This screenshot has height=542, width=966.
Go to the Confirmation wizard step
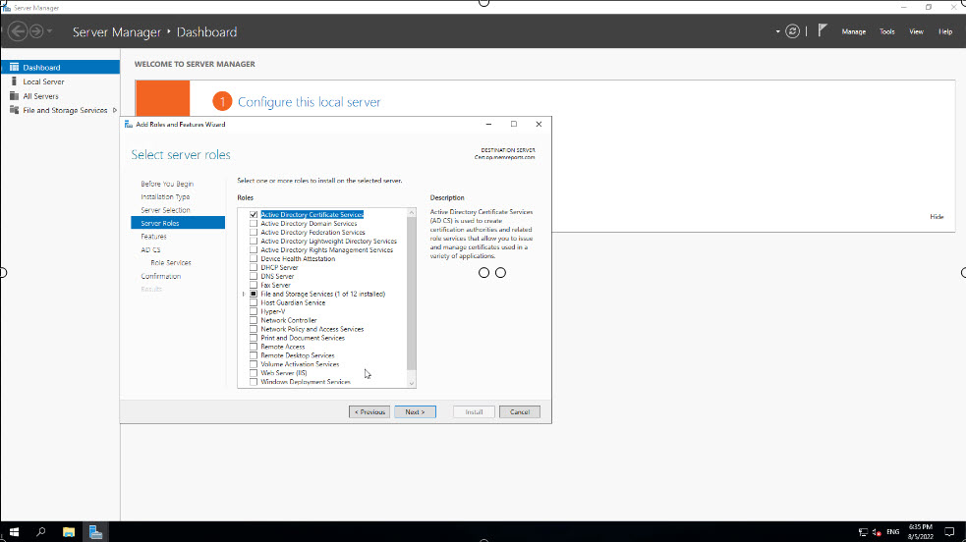tap(161, 276)
